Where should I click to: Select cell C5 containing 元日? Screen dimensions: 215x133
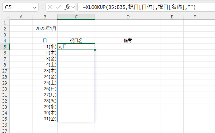[76, 47]
